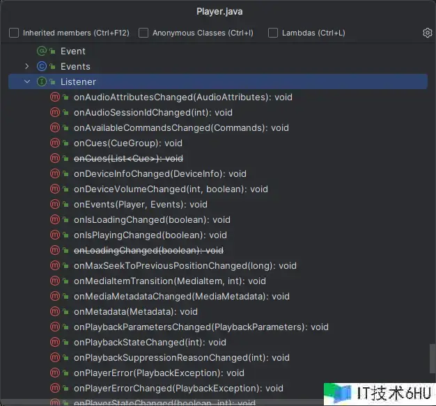
Task: Jump to onAudioAttributesChanged(AudioAttributes): void
Action: point(183,97)
